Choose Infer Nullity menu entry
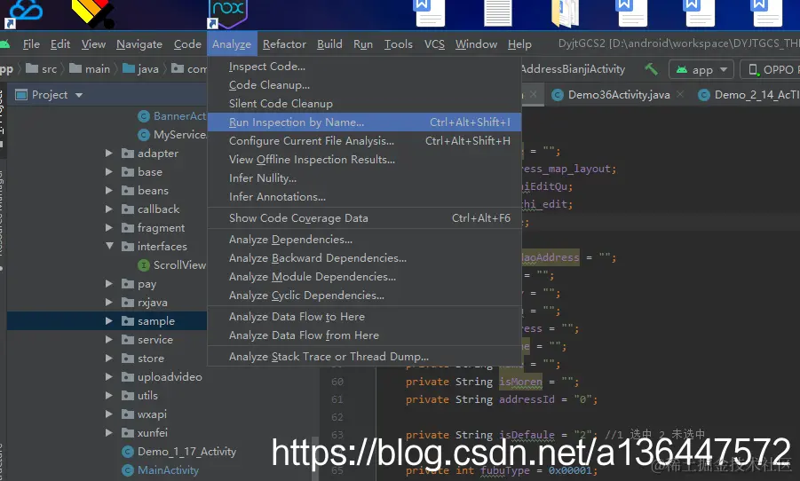 (x=364, y=178)
